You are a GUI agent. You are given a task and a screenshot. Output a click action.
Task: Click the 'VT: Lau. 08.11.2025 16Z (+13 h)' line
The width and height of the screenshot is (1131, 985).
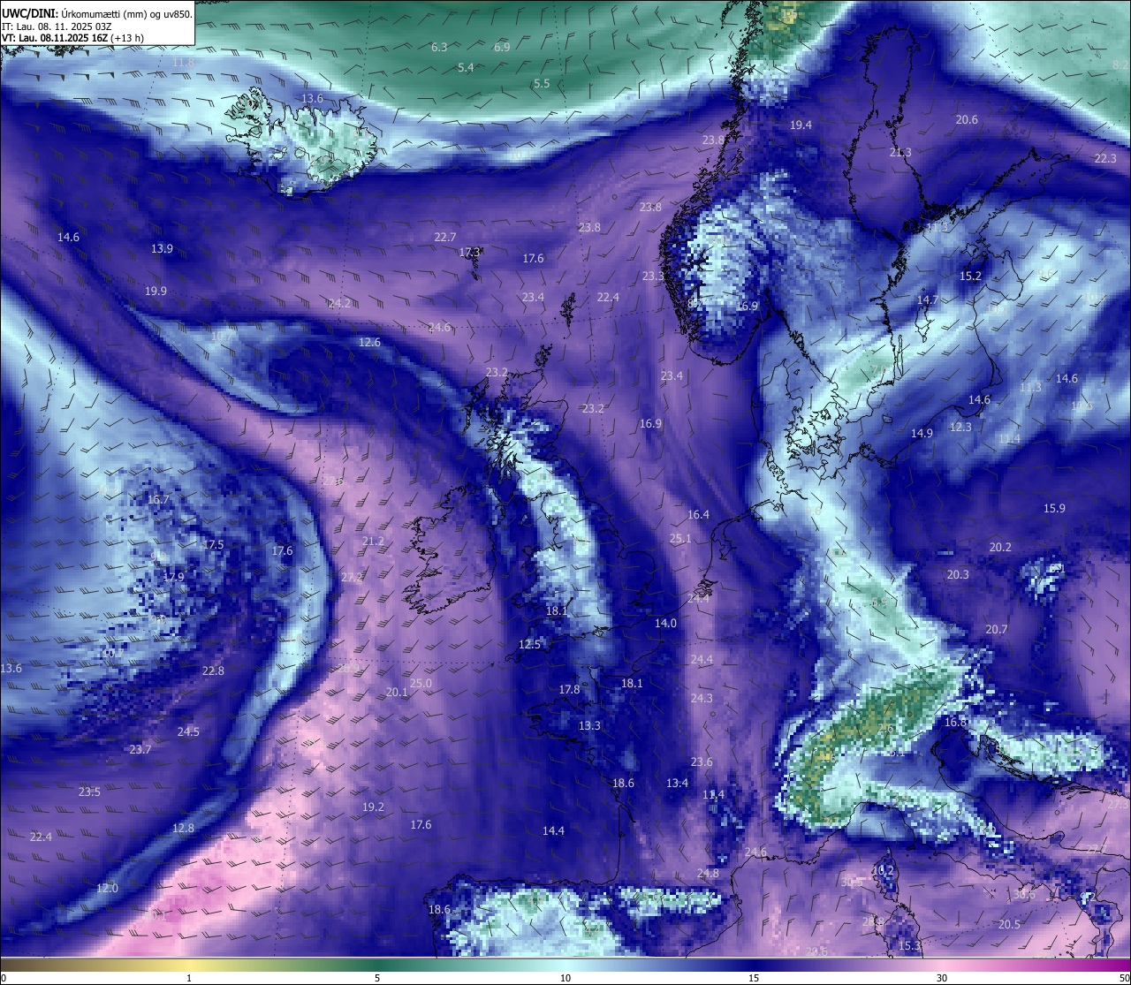pos(72,38)
